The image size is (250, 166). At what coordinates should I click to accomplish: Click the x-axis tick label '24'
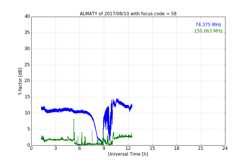[225, 148]
